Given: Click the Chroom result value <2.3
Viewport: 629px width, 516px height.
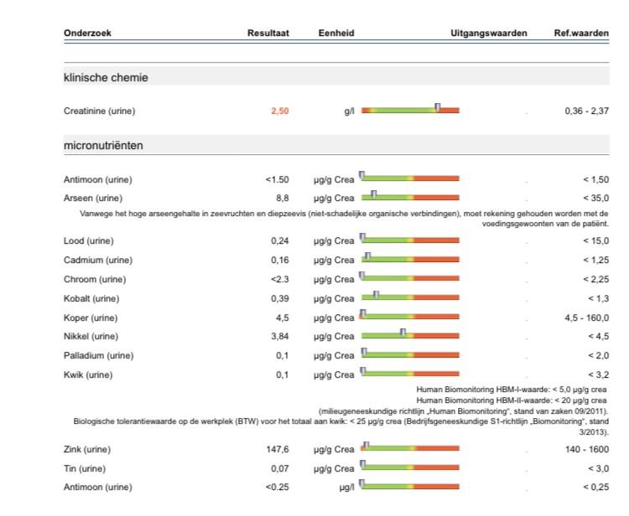Looking at the screenshot, I should tap(279, 279).
